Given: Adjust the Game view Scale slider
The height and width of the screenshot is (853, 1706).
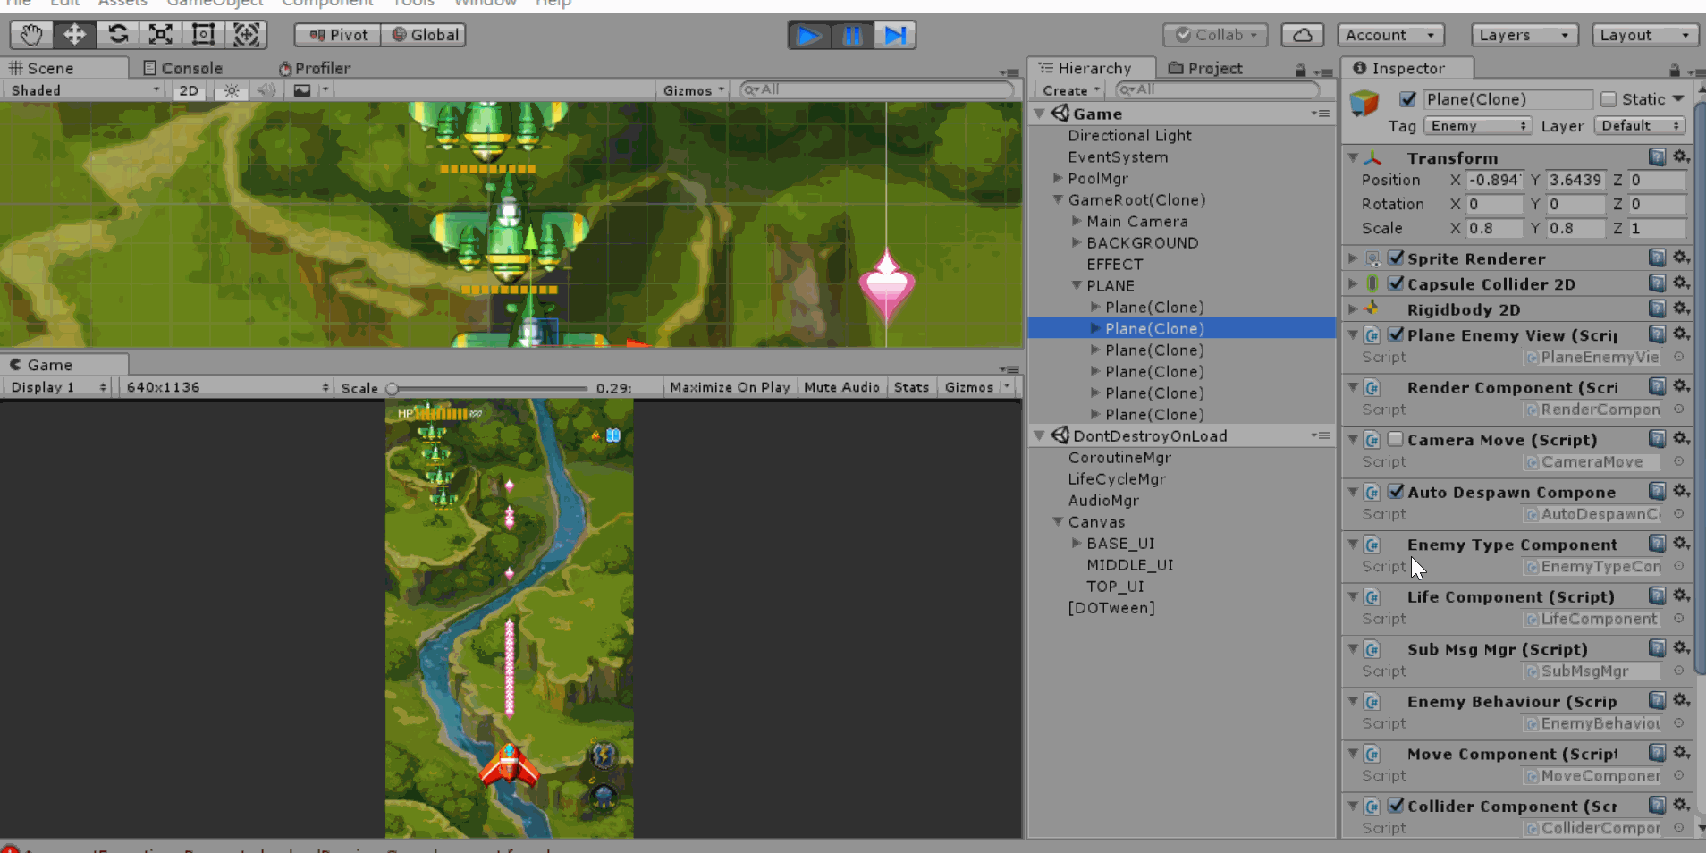Looking at the screenshot, I should [x=488, y=388].
